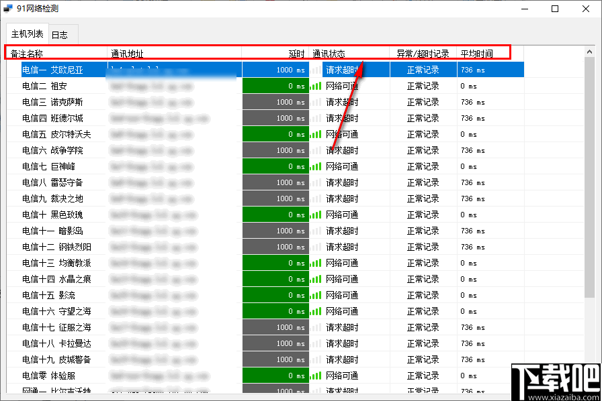Select the 电信十七 征服之海 host name
This screenshot has height=401, width=602.
click(x=56, y=327)
